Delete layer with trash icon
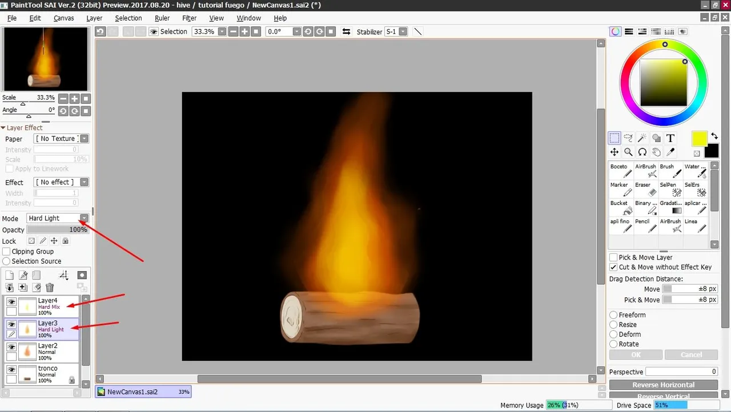The image size is (731, 412). [50, 288]
